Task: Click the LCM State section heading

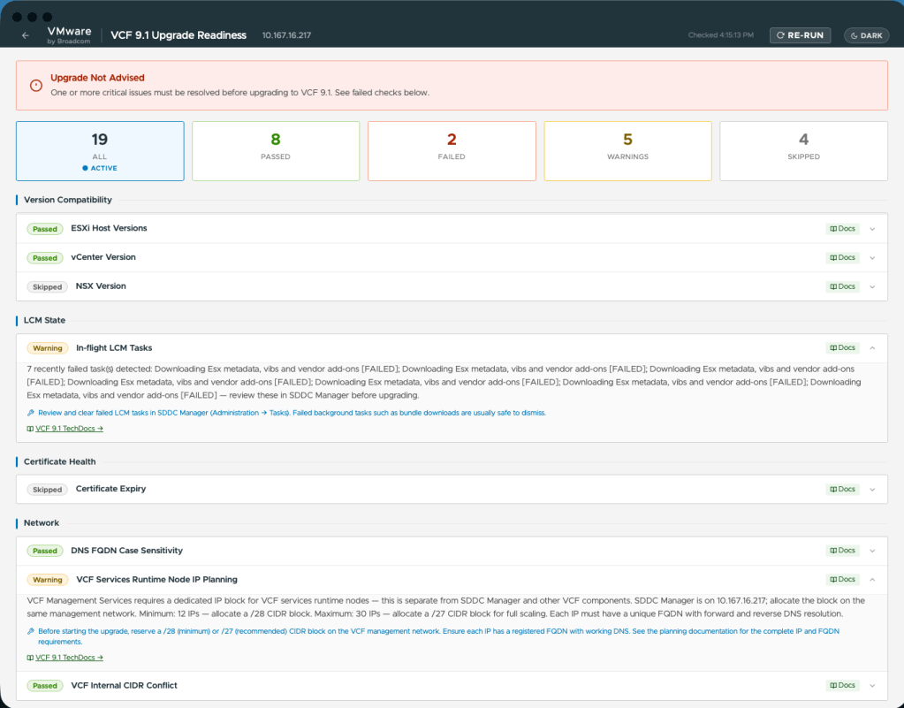Action: pyautogui.click(x=44, y=320)
